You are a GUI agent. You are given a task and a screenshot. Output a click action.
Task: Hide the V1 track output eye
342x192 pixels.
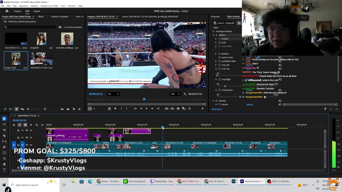pos(31,145)
